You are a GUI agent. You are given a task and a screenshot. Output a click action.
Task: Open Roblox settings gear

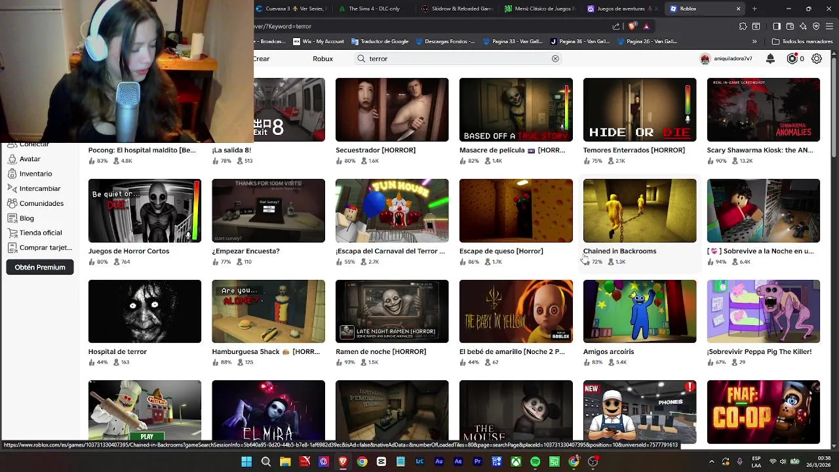tap(817, 58)
